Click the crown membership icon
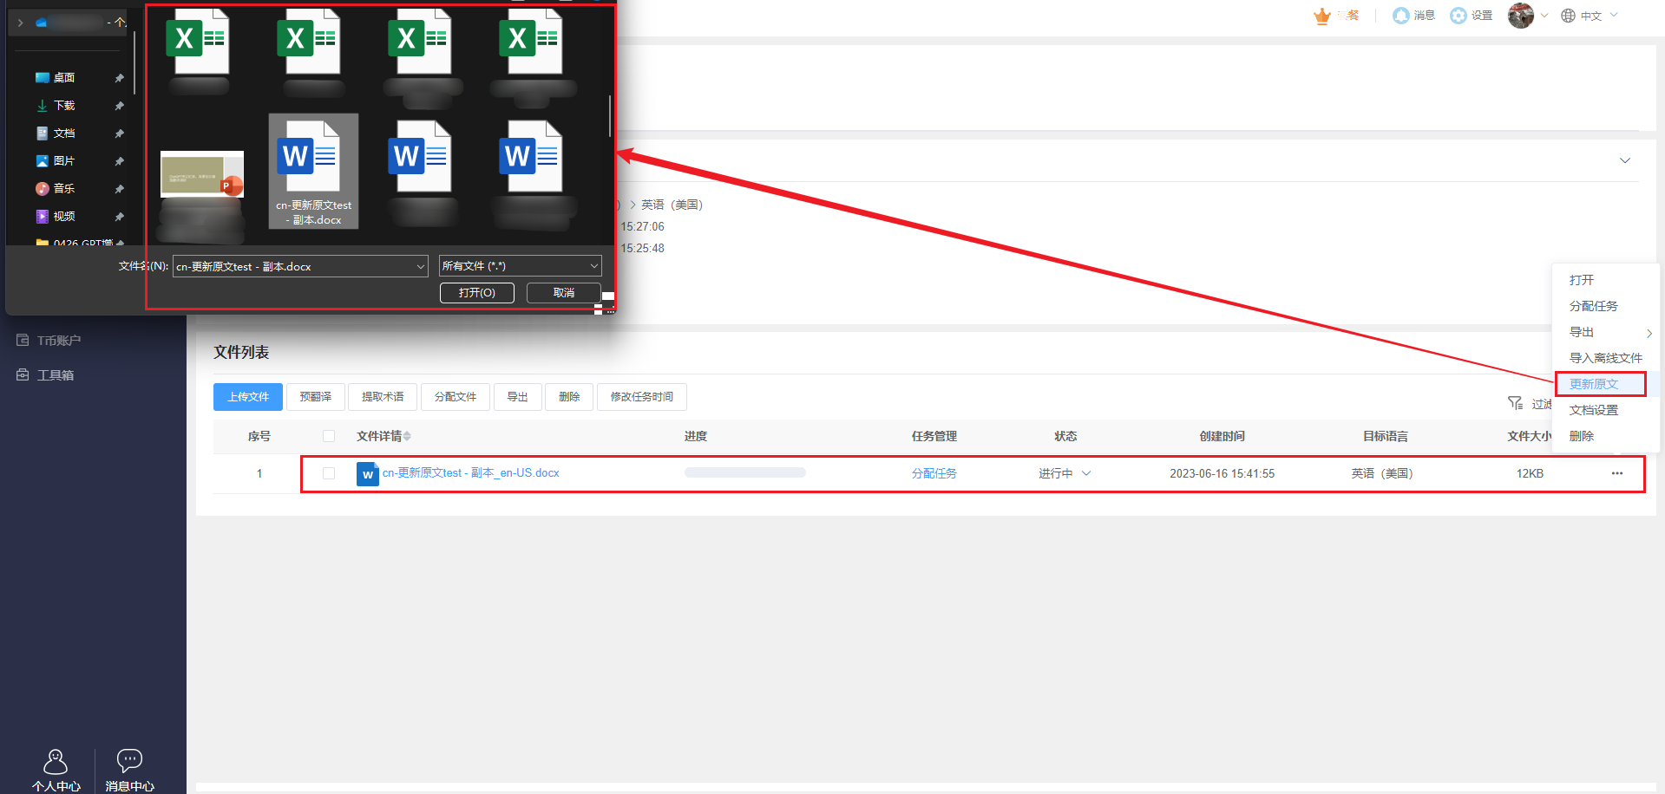This screenshot has height=794, width=1665. pyautogui.click(x=1322, y=16)
